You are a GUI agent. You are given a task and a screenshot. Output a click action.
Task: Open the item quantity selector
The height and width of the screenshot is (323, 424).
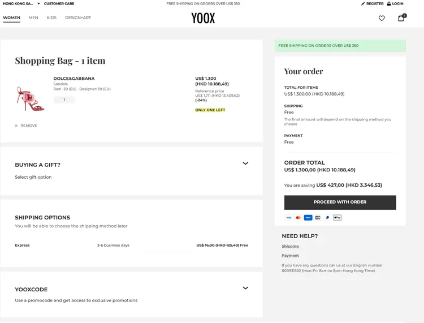click(x=64, y=100)
